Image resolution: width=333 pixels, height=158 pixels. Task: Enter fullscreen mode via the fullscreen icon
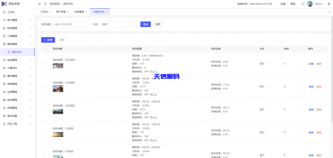pos(303,4)
